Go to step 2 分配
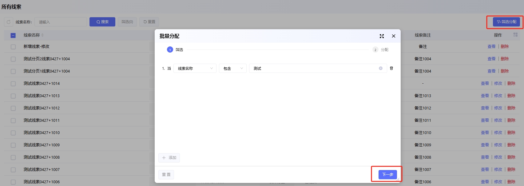The width and height of the screenshot is (524, 186). pos(380,50)
